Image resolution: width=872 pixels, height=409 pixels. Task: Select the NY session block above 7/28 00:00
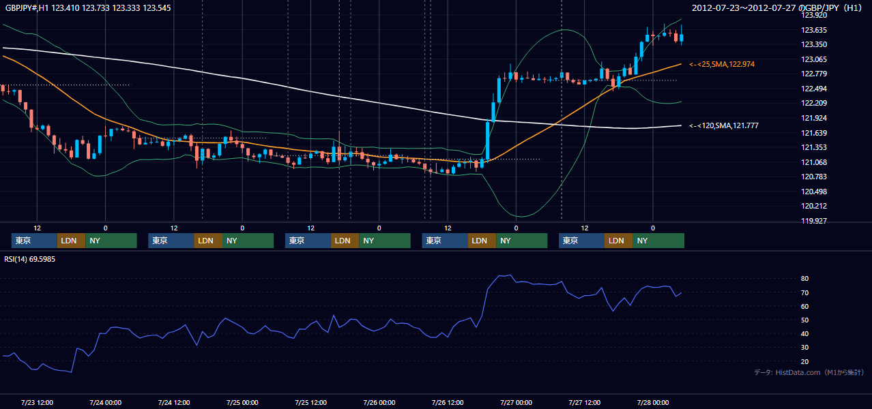point(658,241)
